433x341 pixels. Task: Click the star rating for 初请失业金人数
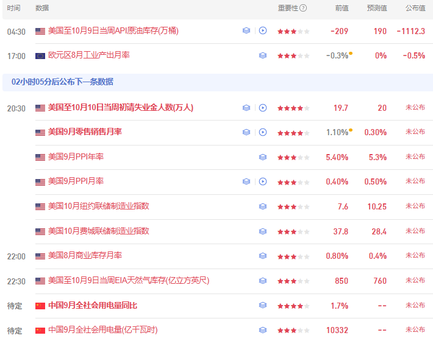click(293, 108)
